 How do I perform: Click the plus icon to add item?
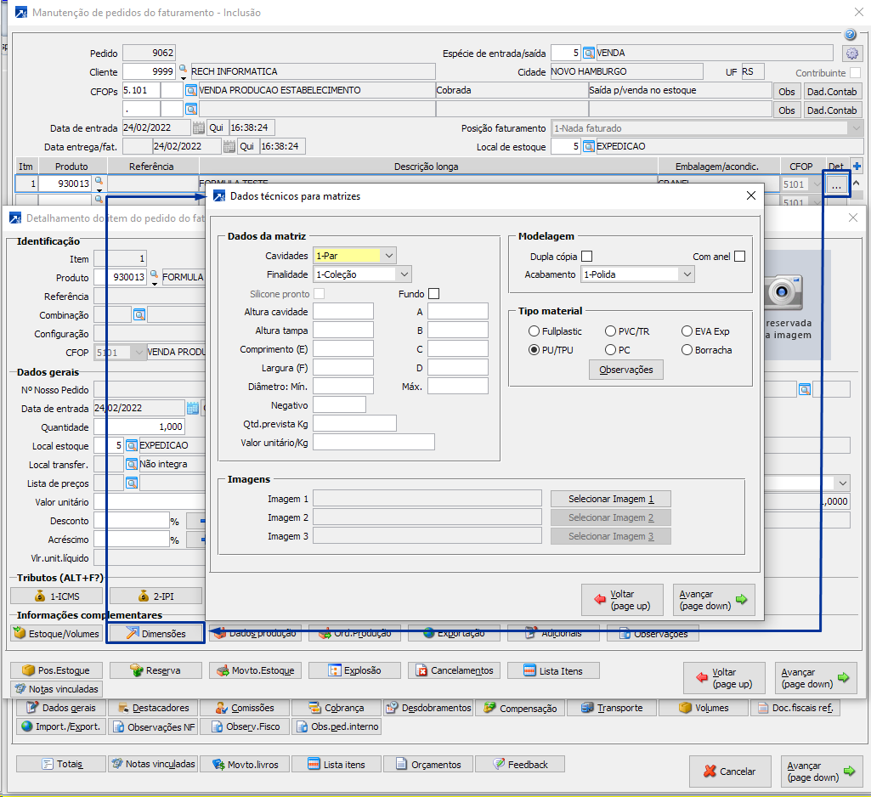[857, 167]
